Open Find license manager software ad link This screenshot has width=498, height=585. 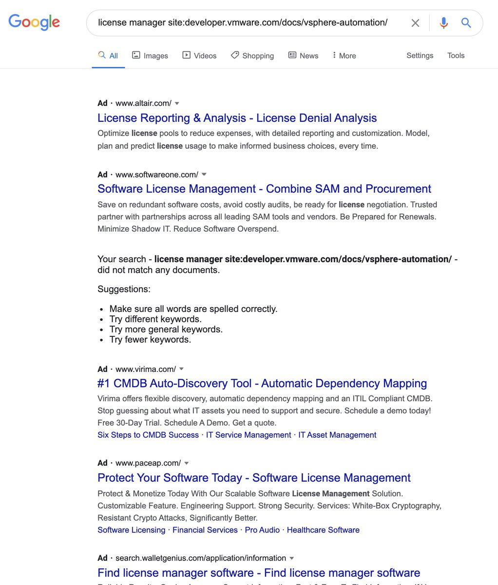pos(259,573)
